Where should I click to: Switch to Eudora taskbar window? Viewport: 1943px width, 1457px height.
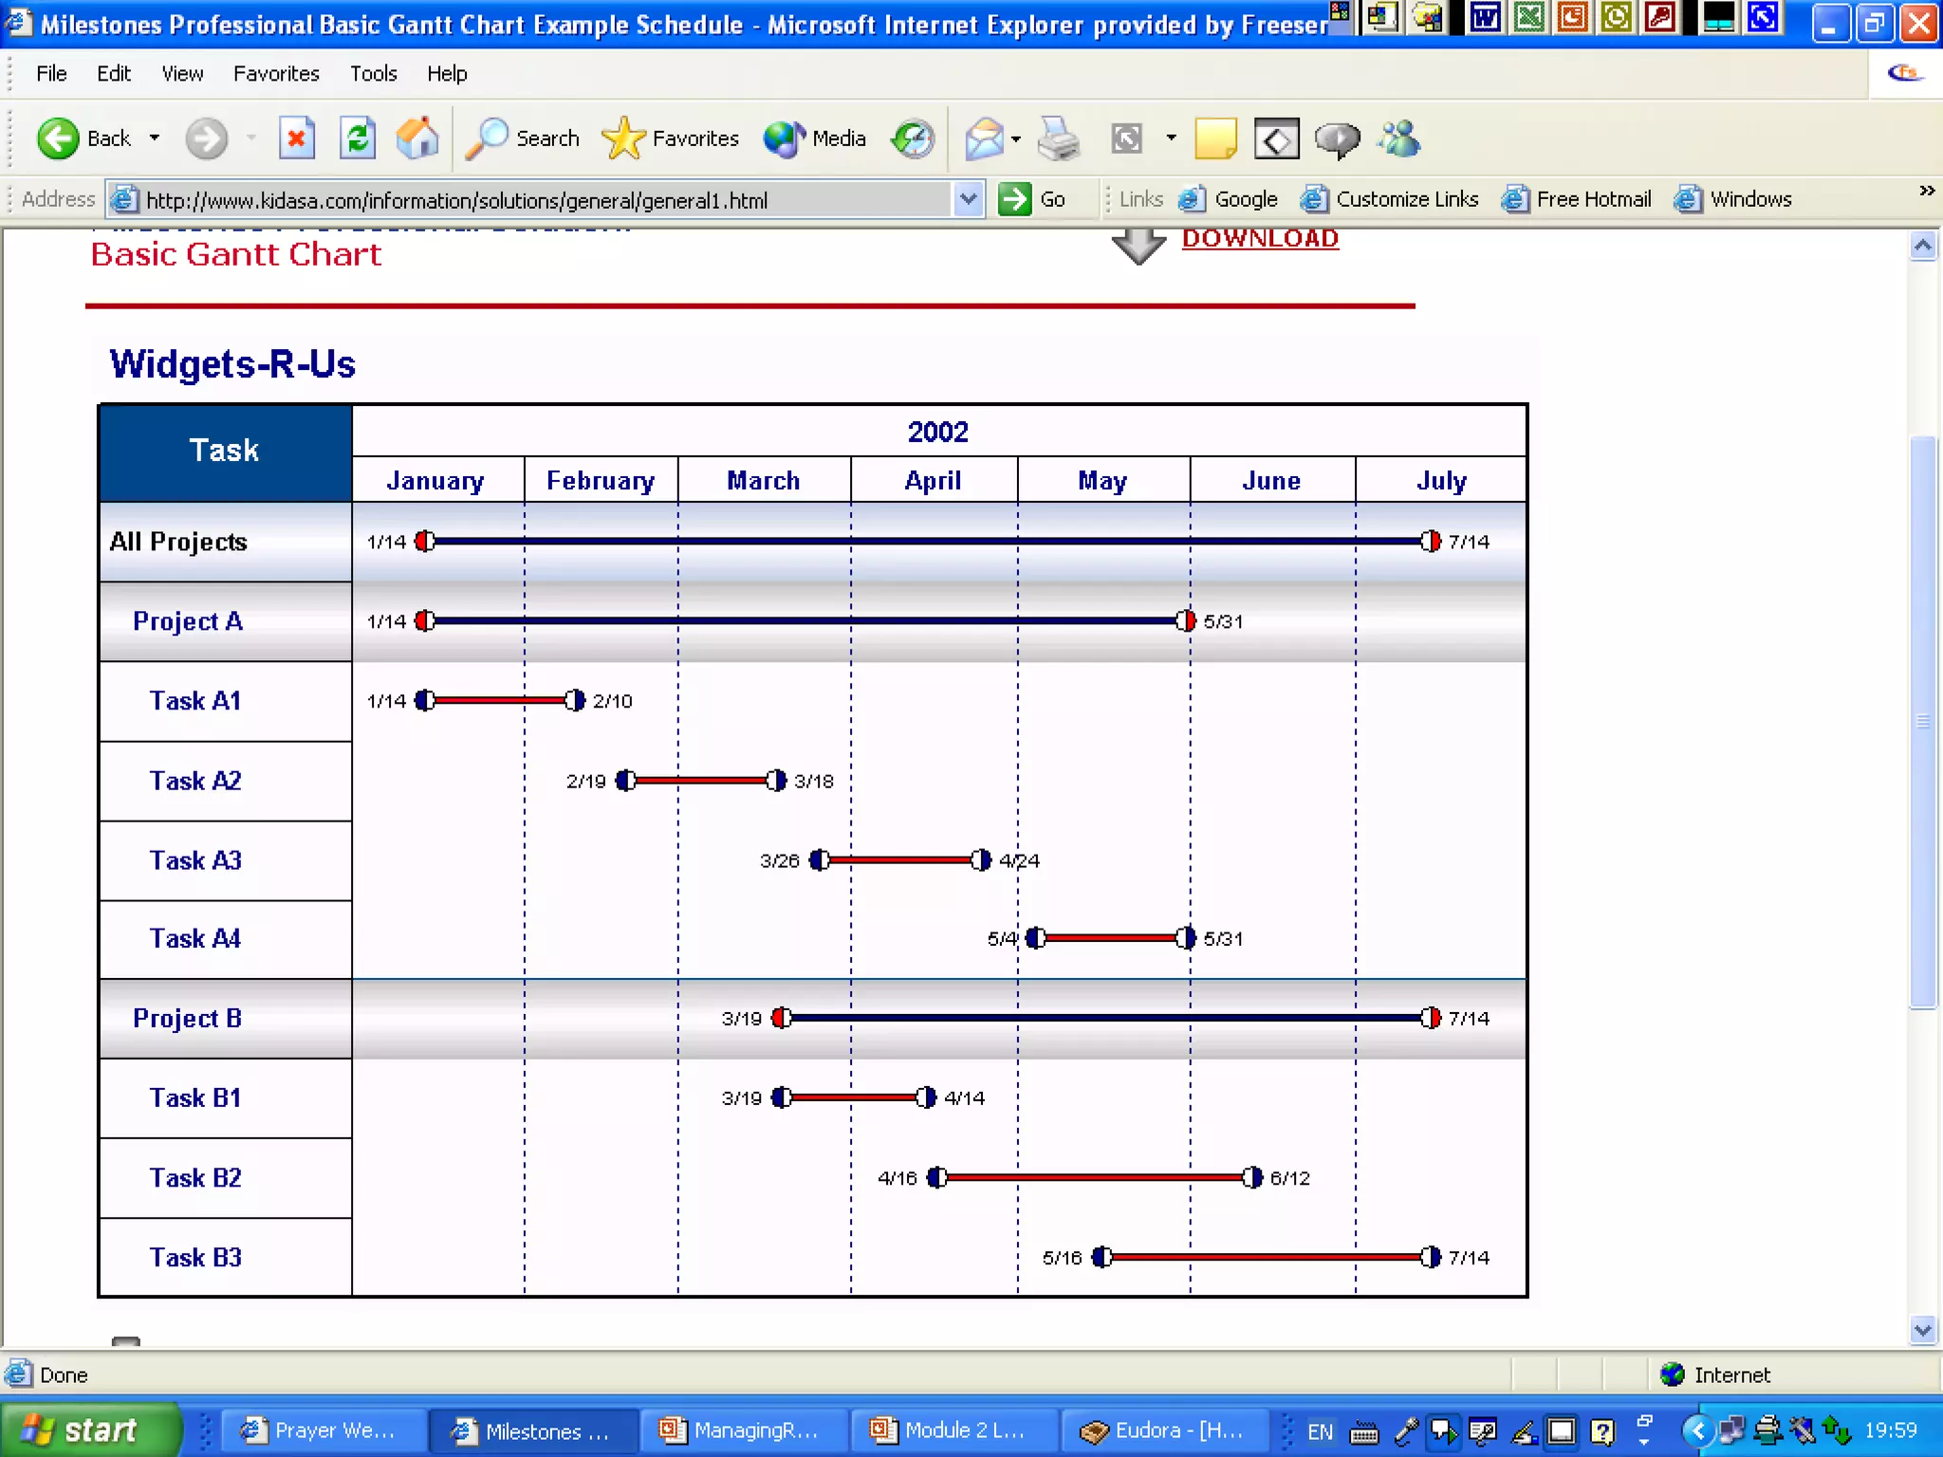coord(1163,1430)
